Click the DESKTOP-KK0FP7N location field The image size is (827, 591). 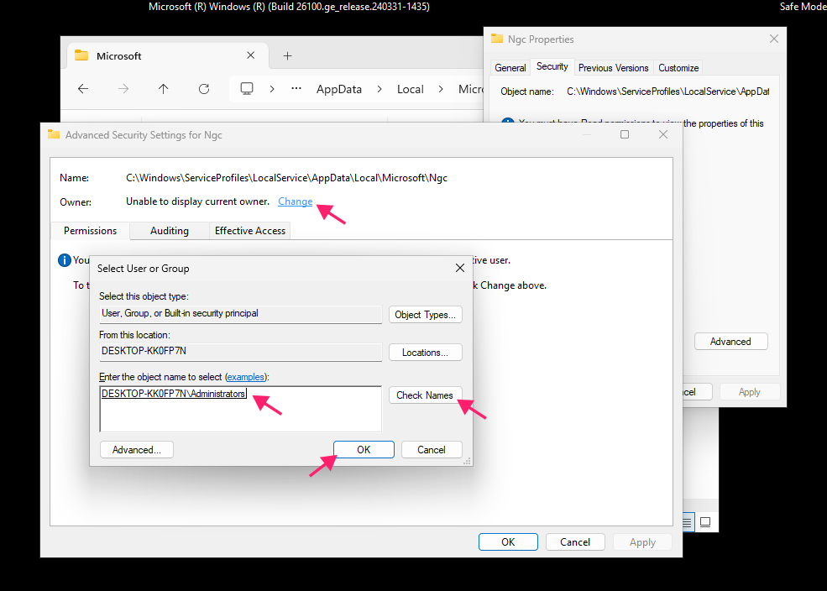click(x=240, y=352)
